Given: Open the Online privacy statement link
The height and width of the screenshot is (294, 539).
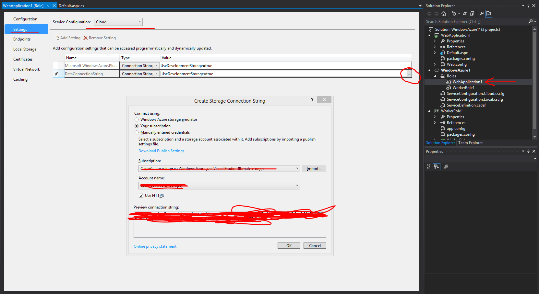Looking at the screenshot, I should click(x=155, y=246).
